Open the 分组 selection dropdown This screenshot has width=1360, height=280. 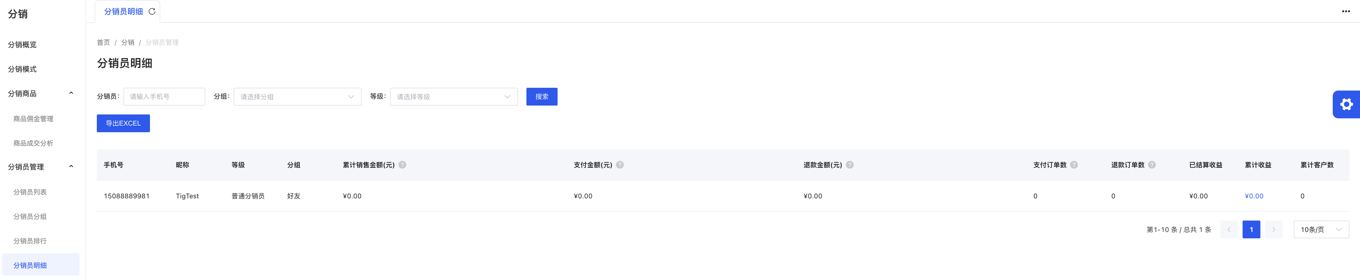point(298,96)
